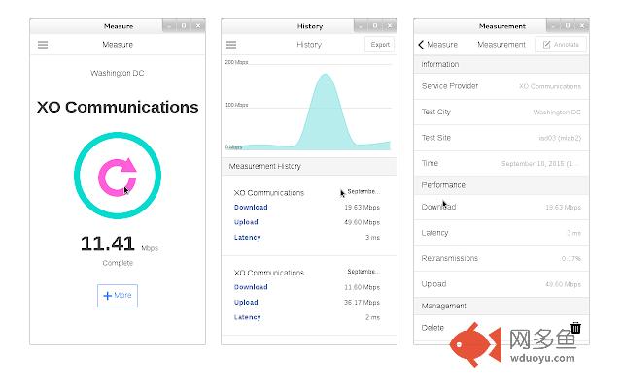Close the Measure window
622x388 pixels.
(198, 26)
